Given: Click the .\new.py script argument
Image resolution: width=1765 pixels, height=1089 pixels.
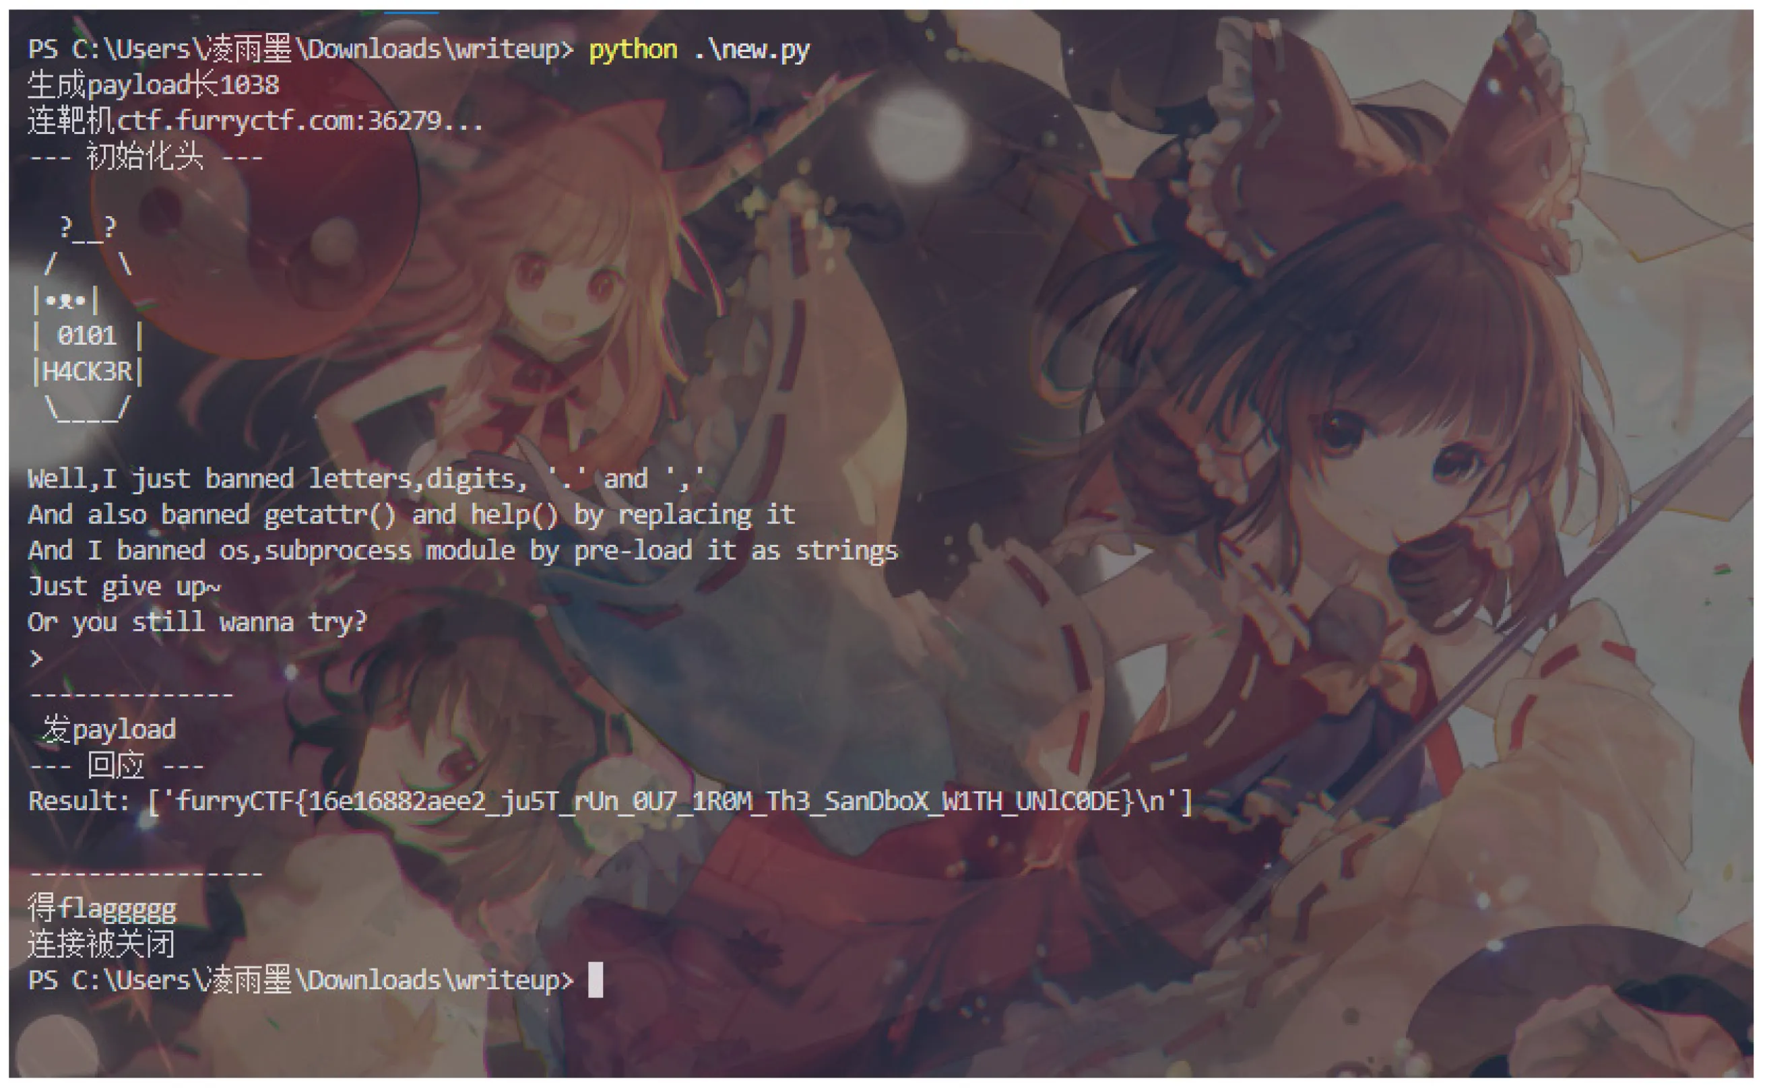Looking at the screenshot, I should coord(751,50).
